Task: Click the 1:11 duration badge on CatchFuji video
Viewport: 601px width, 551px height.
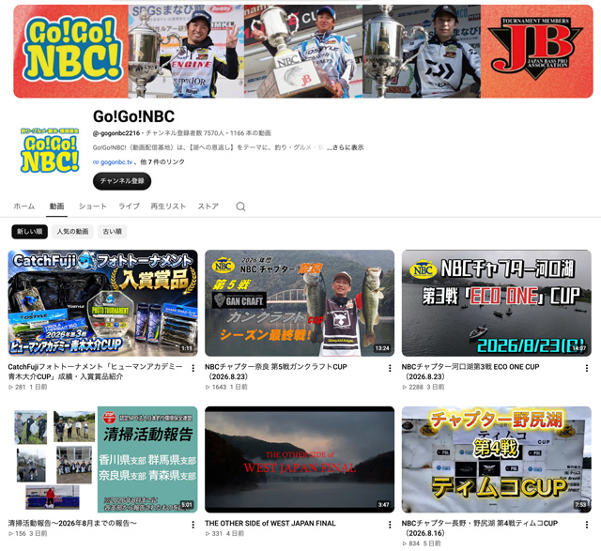Action: pyautogui.click(x=187, y=348)
